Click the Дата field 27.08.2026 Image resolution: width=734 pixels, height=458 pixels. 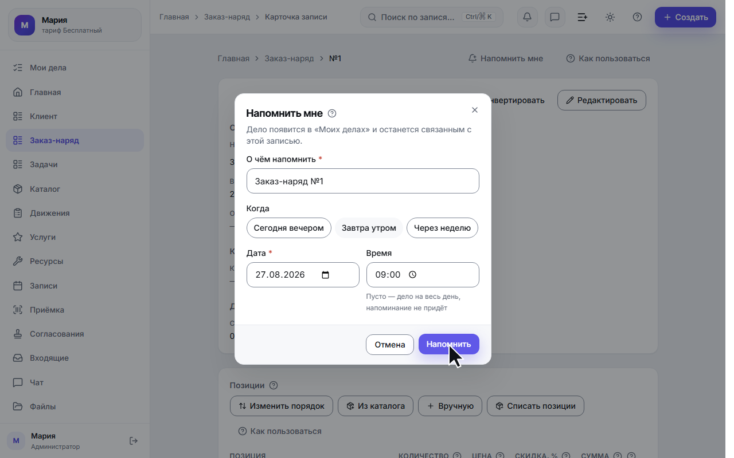click(x=303, y=275)
